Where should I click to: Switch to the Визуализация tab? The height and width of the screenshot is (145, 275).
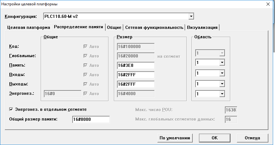202,27
